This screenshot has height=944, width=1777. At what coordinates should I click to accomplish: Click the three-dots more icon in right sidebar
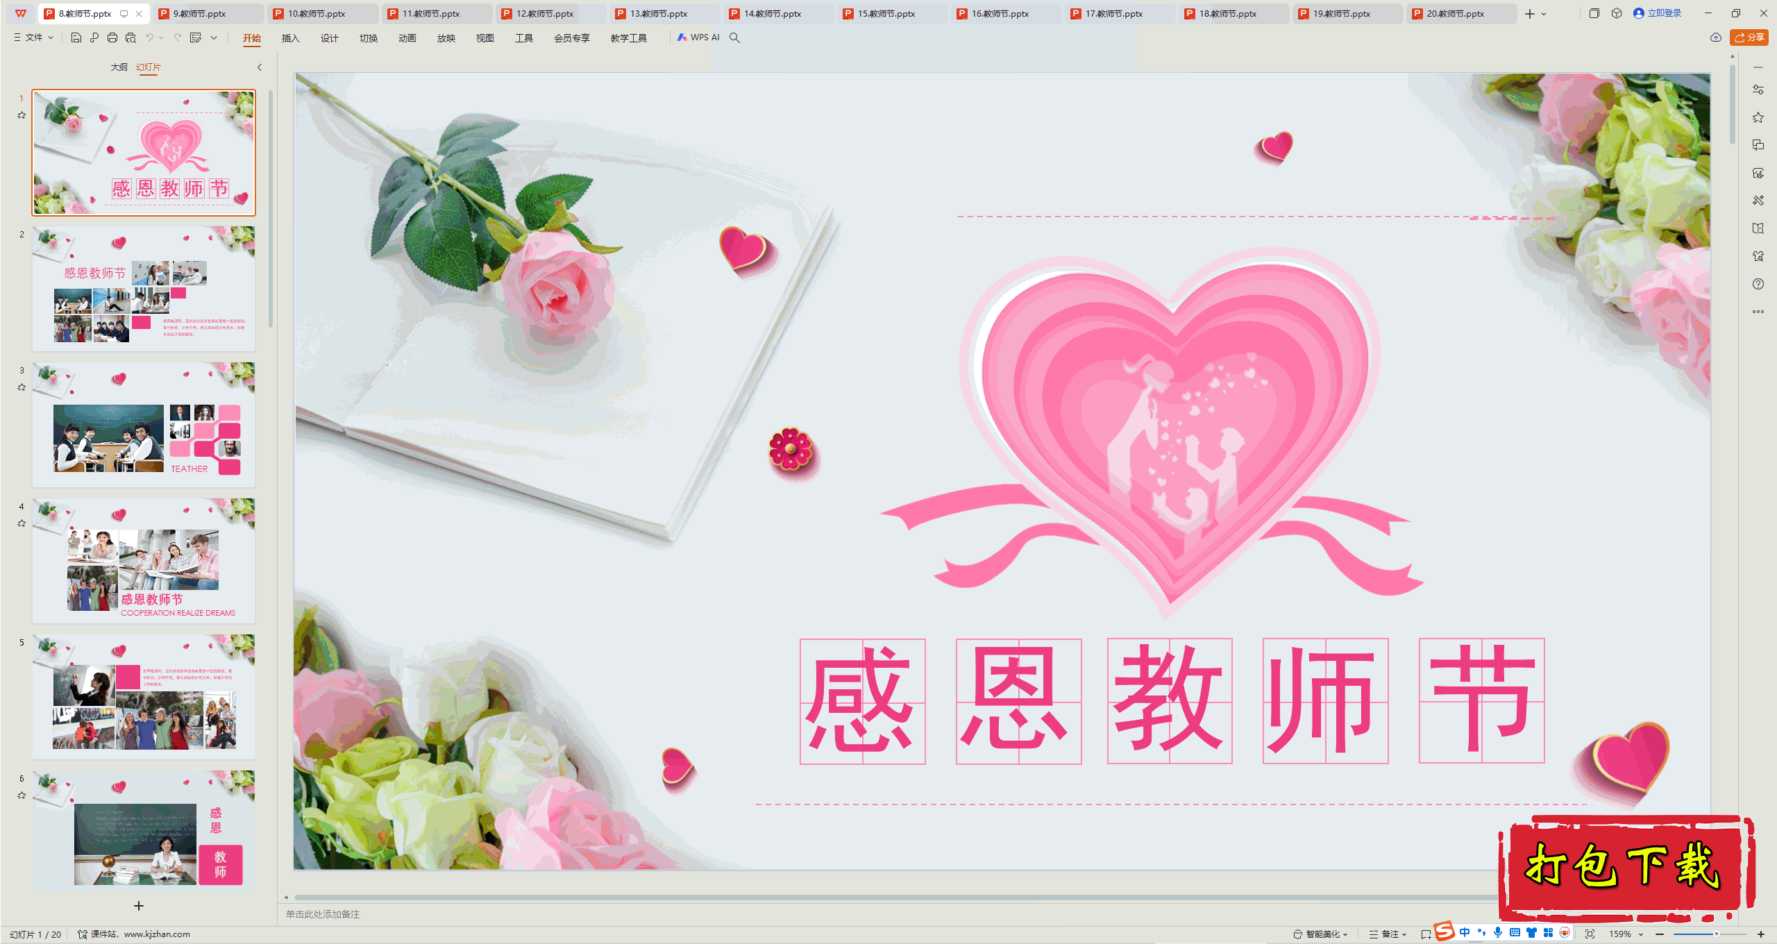tap(1758, 312)
